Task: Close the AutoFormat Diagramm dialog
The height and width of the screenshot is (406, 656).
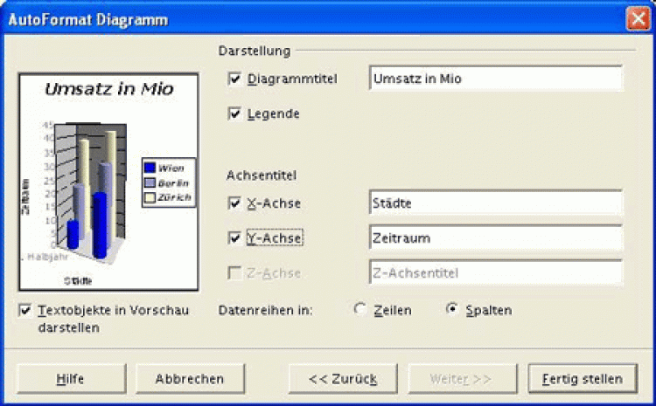Action: [x=637, y=19]
